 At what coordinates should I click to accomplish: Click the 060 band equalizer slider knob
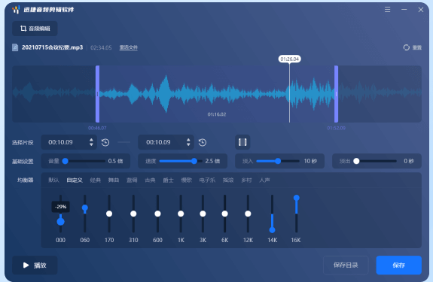[85, 208]
